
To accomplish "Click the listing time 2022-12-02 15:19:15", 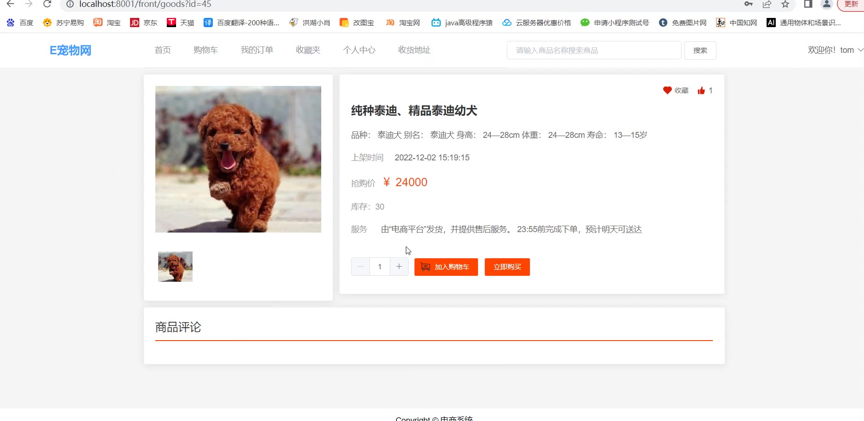I will click(x=432, y=158).
